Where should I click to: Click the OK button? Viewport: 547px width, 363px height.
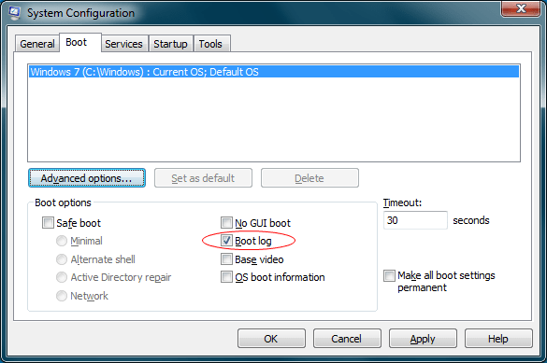pos(271,339)
